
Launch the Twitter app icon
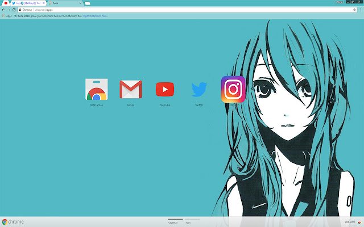point(199,90)
